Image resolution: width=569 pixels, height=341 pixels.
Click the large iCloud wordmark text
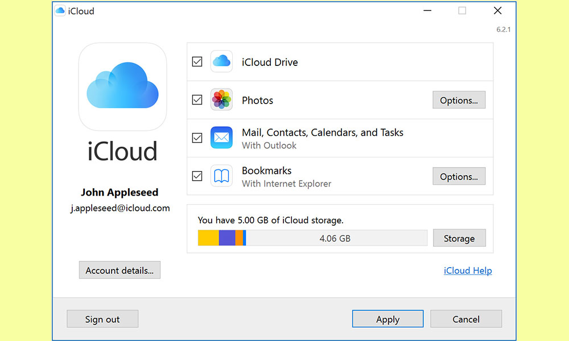tap(122, 152)
